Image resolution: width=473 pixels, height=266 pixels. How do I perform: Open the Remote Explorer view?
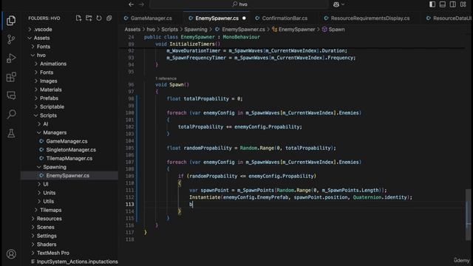coord(11,95)
